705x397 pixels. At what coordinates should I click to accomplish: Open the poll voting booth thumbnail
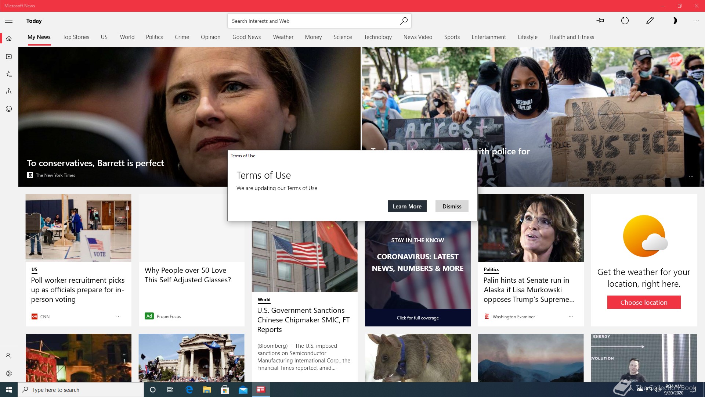point(78,228)
